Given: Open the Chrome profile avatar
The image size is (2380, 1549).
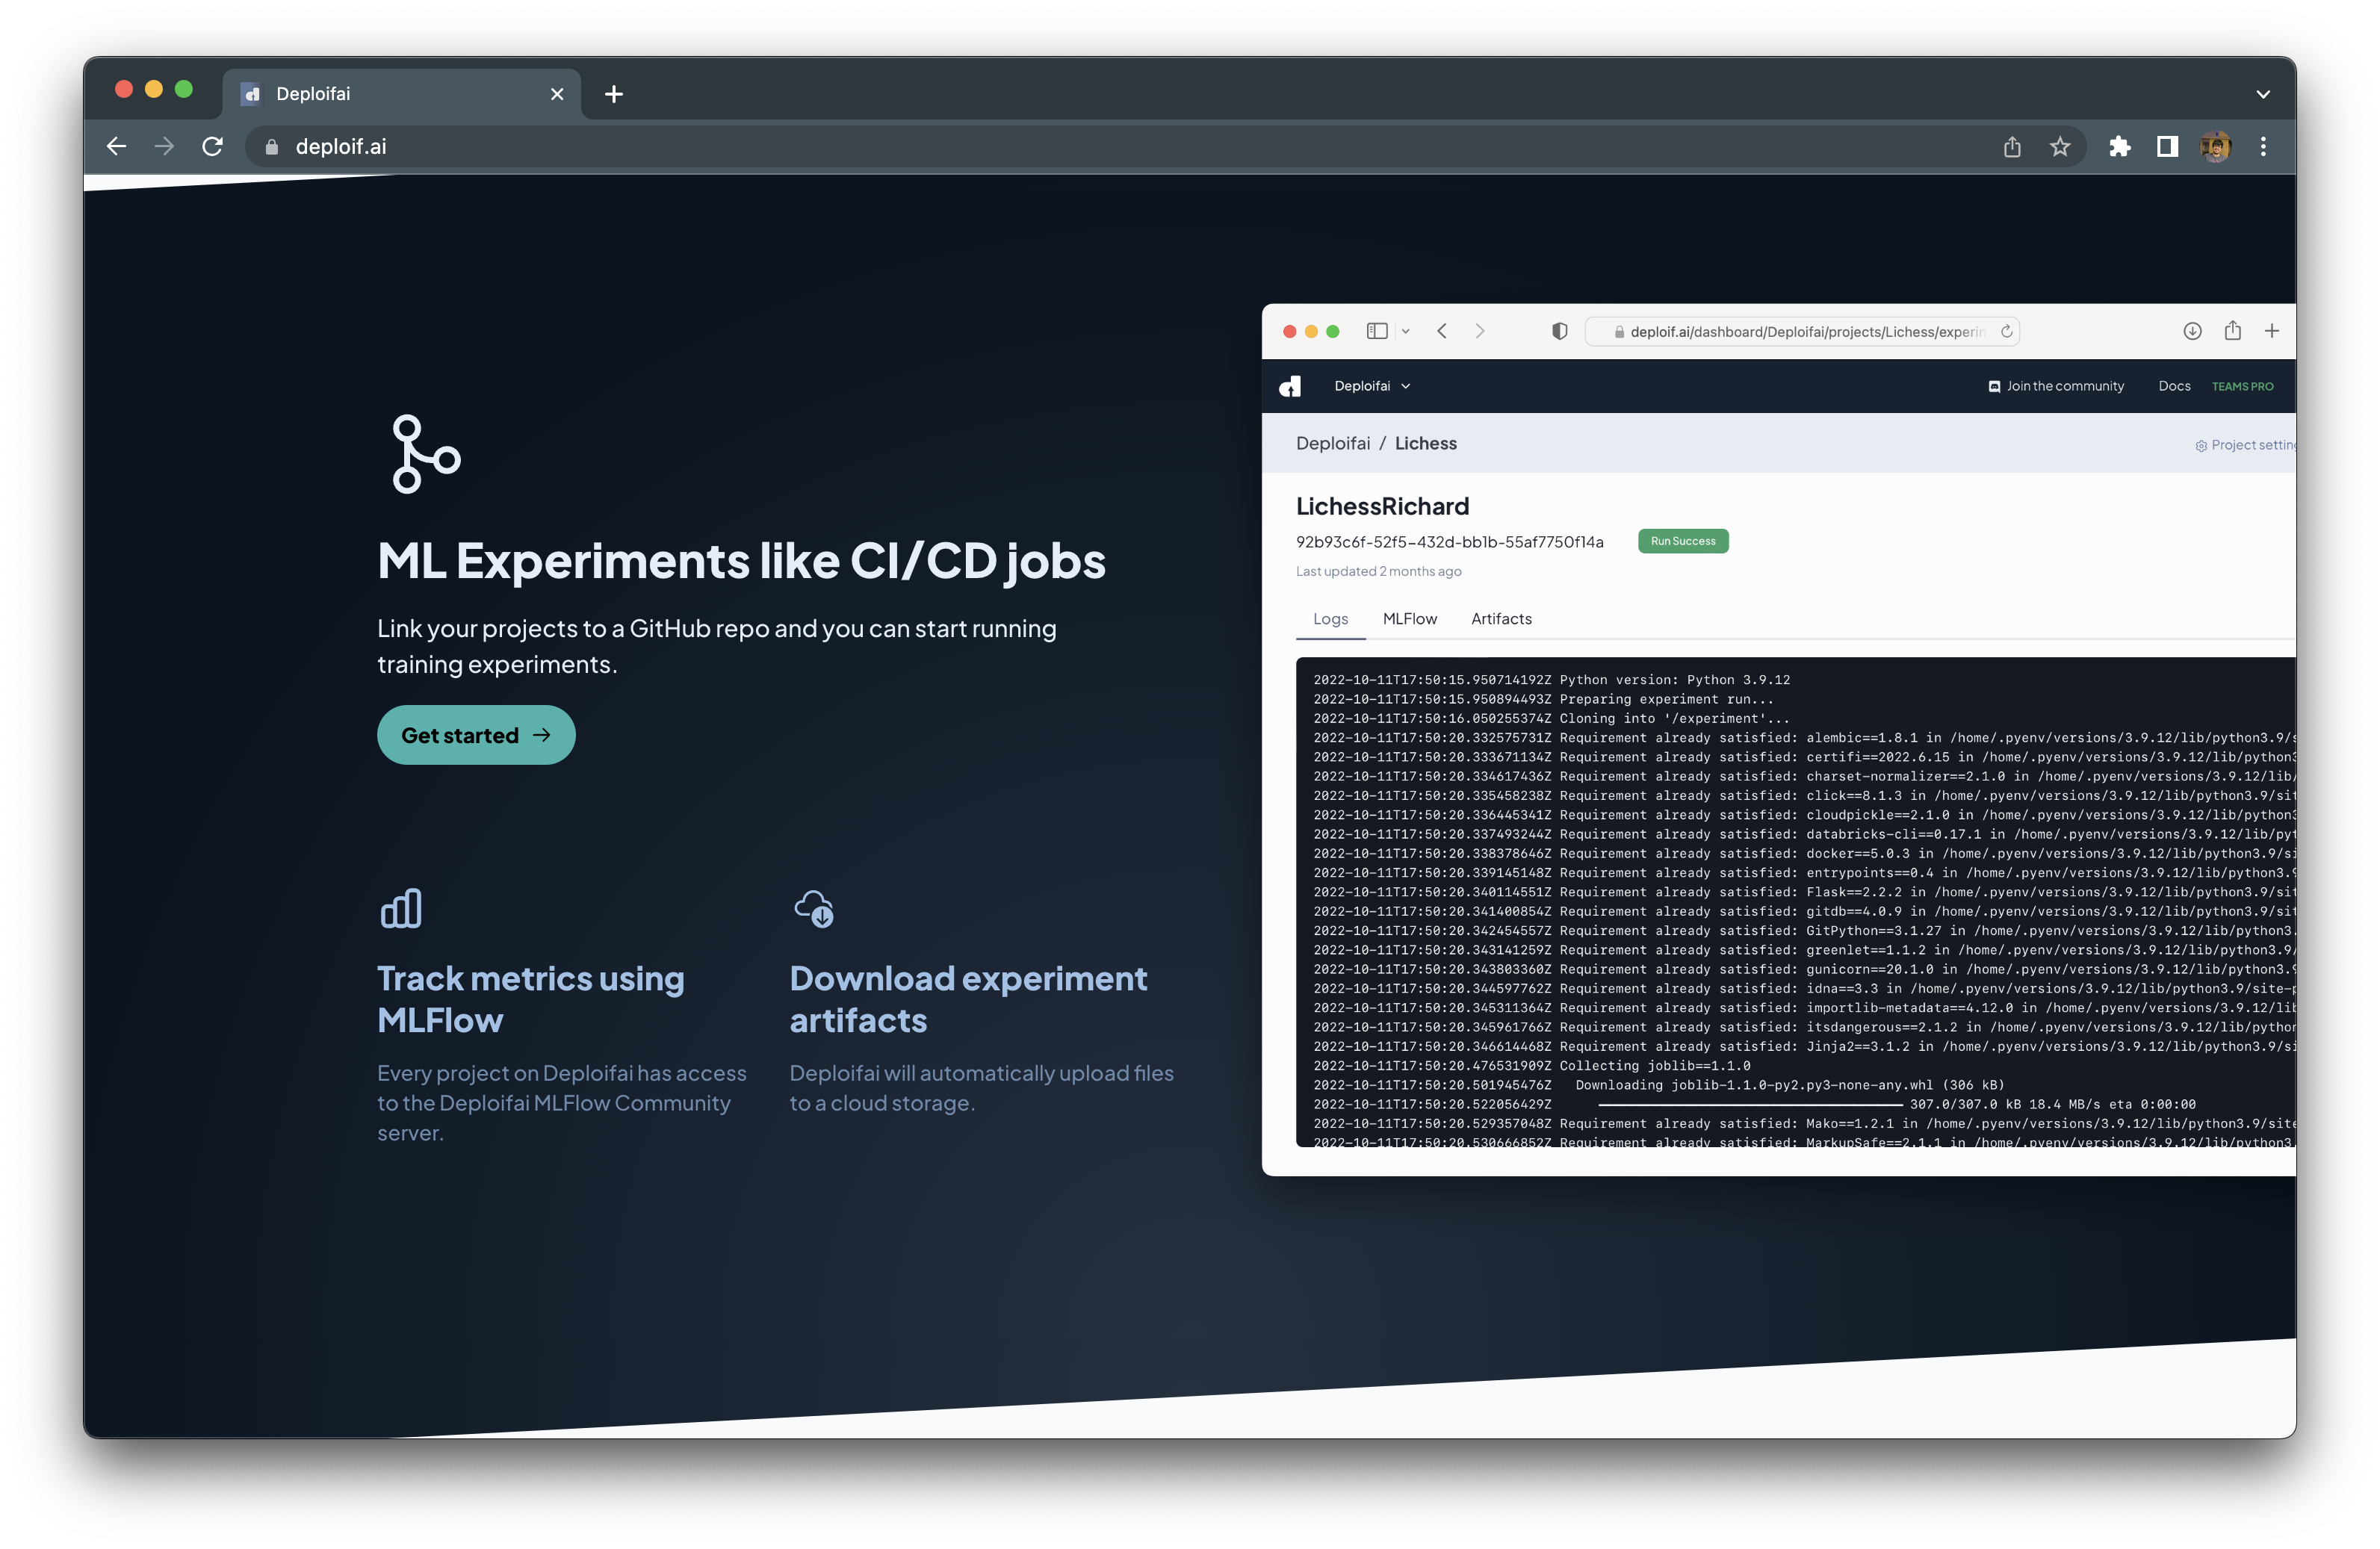Looking at the screenshot, I should [2215, 147].
